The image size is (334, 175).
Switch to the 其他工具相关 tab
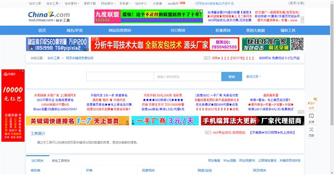point(61,161)
